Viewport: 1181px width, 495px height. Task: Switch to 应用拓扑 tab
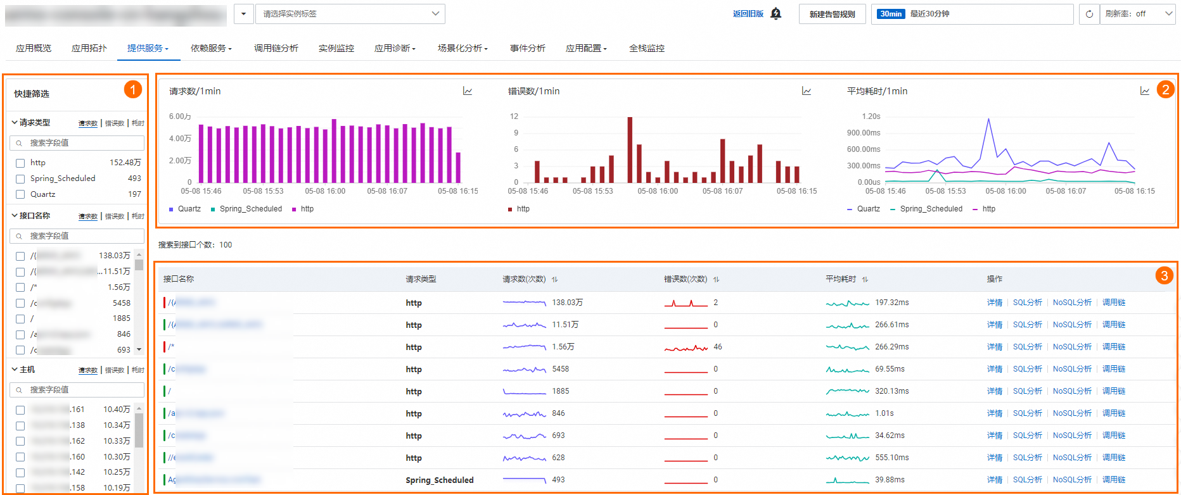click(x=89, y=48)
